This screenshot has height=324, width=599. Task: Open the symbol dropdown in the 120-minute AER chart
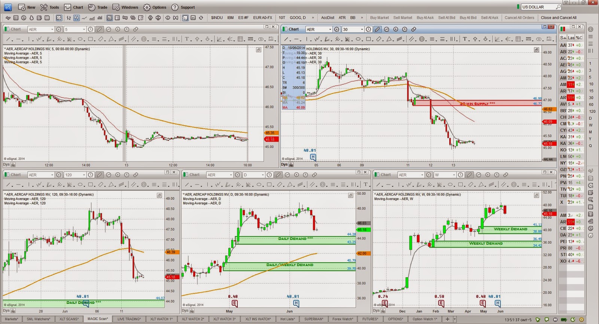click(x=52, y=175)
